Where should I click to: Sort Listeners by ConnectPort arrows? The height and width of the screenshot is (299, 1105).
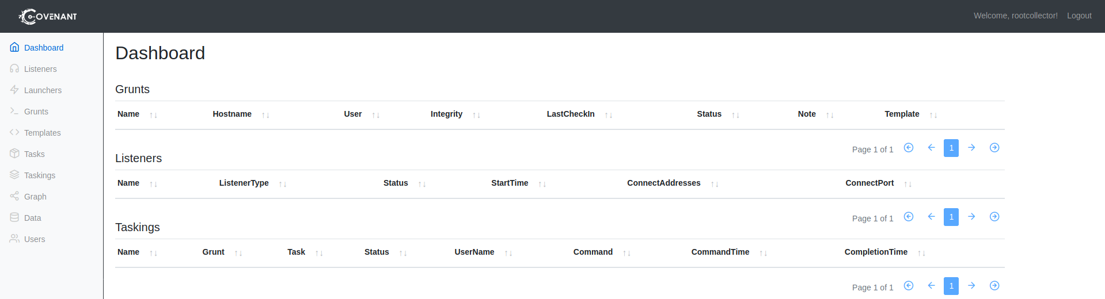[908, 184]
